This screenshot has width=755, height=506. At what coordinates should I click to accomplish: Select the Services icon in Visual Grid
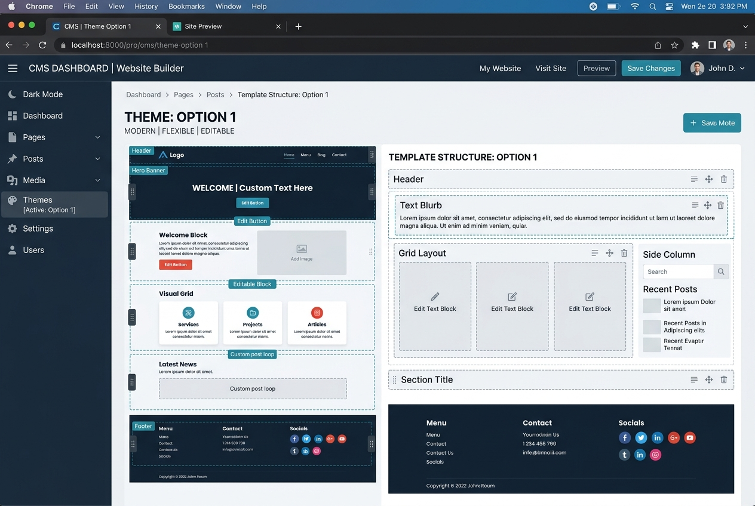(x=188, y=313)
